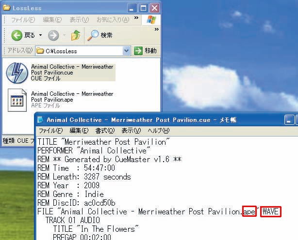Open the Back history dropdown arrow
The height and width of the screenshot is (240, 298).
coord(40,35)
